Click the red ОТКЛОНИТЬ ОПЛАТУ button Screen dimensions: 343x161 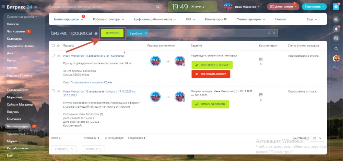pyautogui.click(x=211, y=74)
